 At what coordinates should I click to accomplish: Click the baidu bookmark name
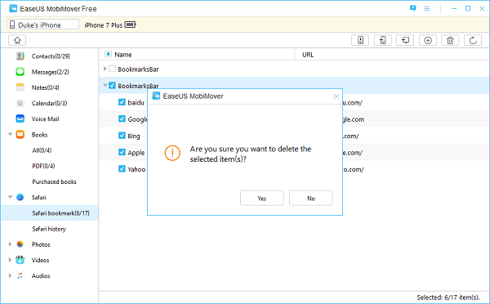pos(136,102)
